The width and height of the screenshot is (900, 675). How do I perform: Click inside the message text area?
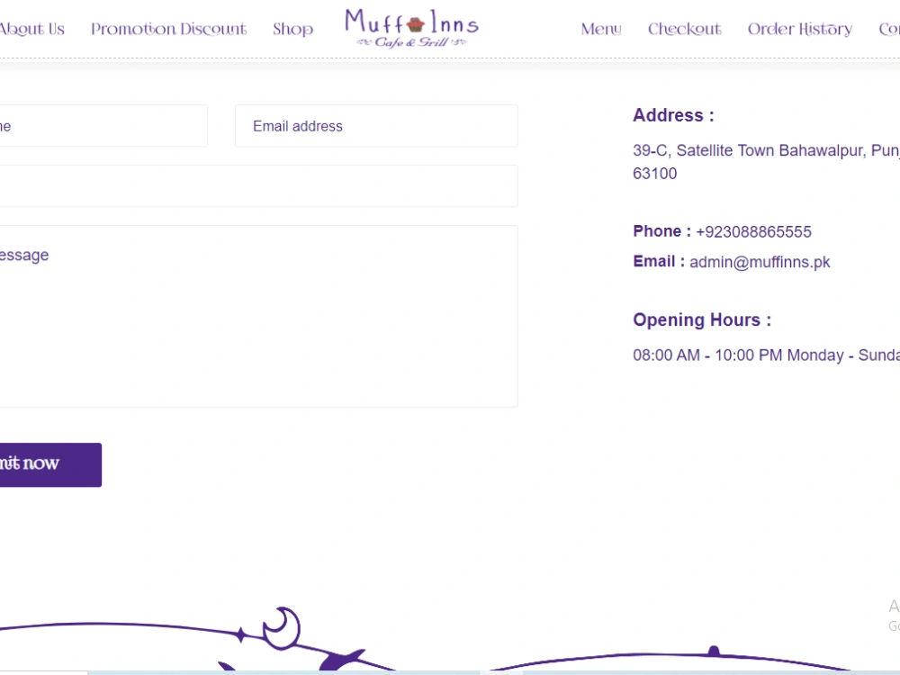pyautogui.click(x=259, y=316)
